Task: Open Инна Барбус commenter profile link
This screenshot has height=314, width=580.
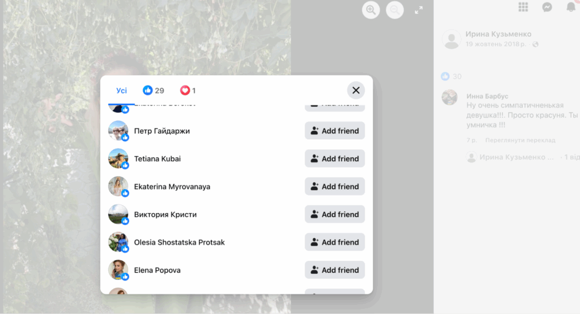Action: pyautogui.click(x=487, y=96)
